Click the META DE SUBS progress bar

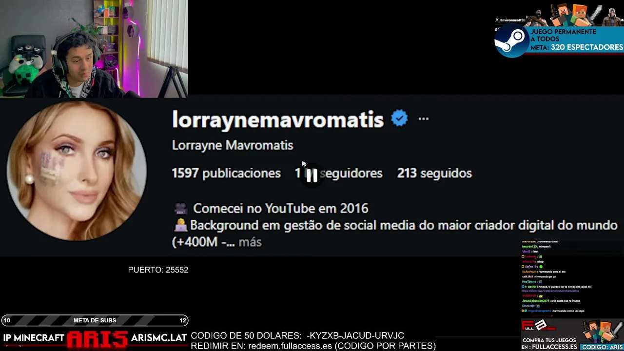[95, 320]
